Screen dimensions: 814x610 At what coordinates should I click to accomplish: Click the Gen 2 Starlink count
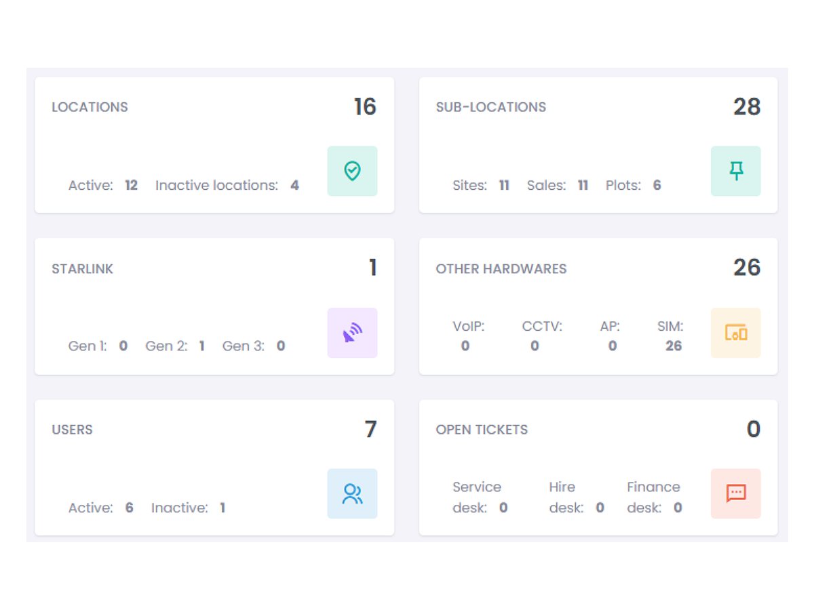[201, 346]
